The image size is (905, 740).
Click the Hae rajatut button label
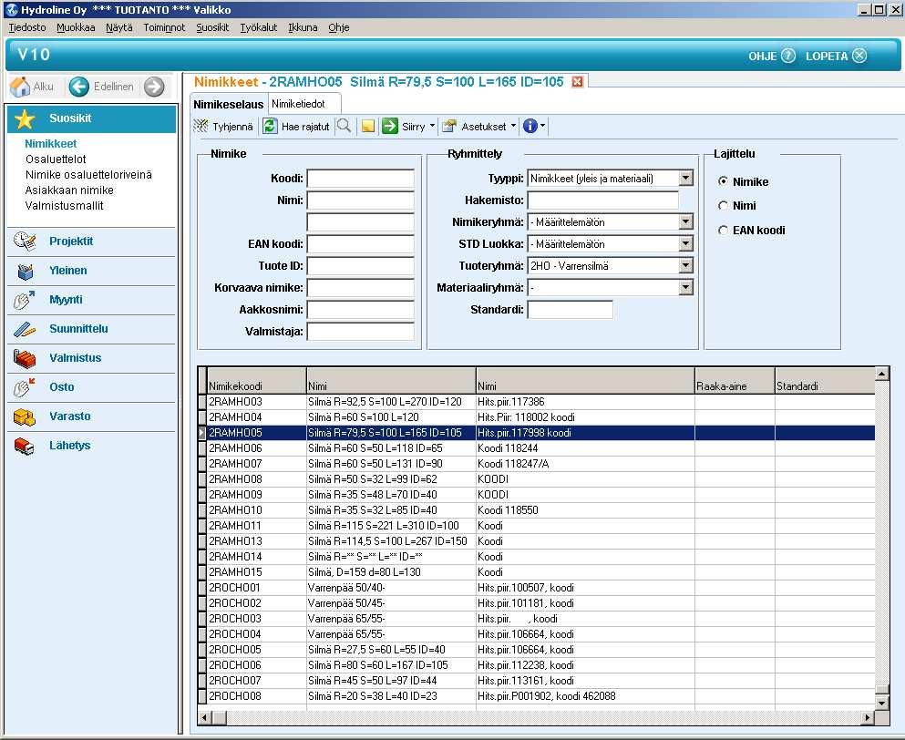(x=305, y=127)
